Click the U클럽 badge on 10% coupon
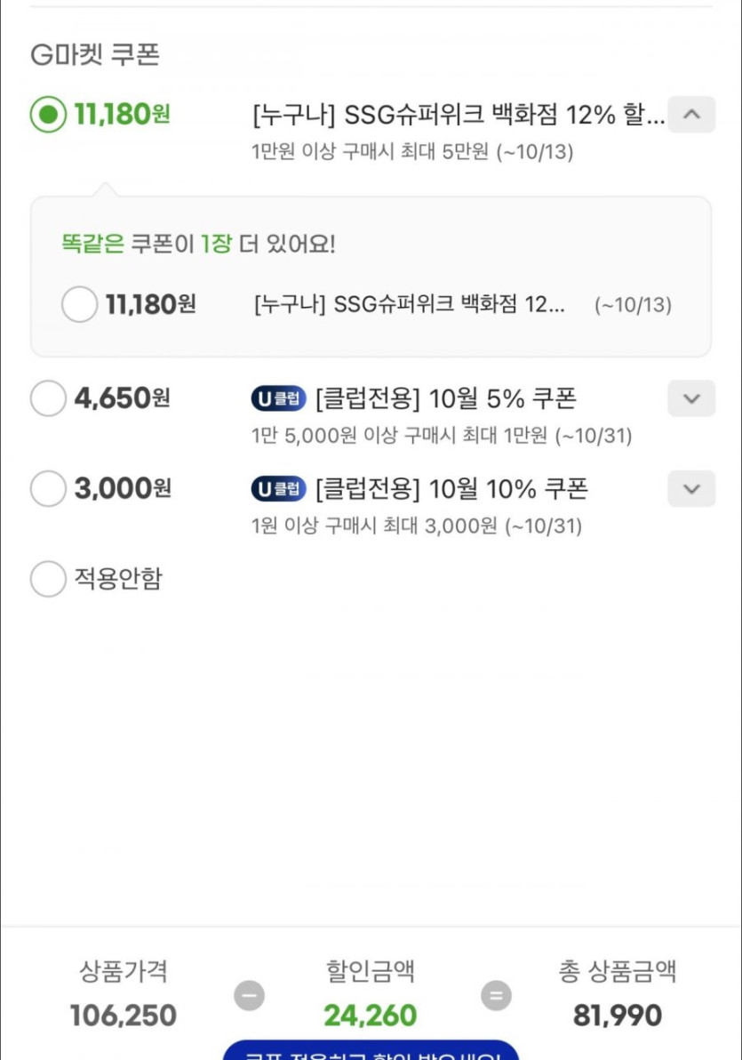This screenshot has width=742, height=1060. (278, 489)
